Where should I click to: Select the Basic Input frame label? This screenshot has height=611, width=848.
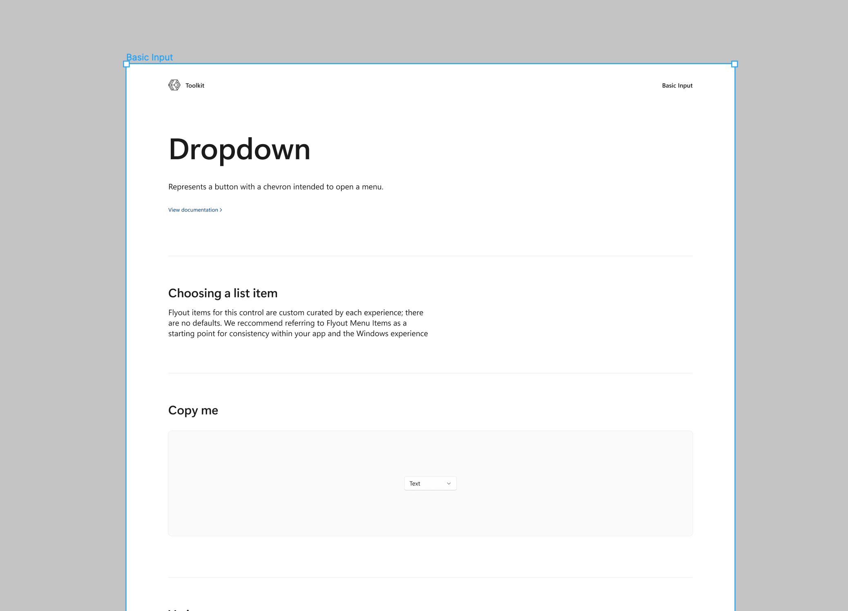click(150, 57)
